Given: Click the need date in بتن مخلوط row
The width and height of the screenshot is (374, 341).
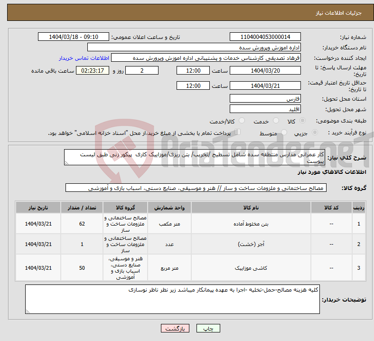Looking at the screenshot, I should 38,224.
